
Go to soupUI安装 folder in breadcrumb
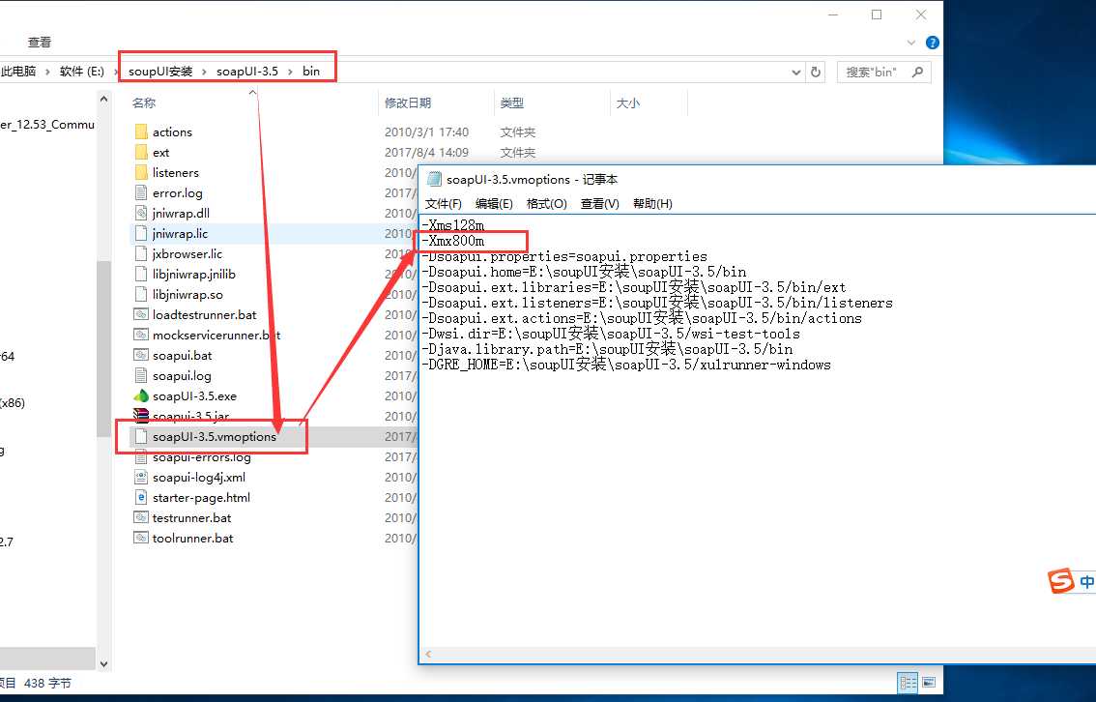pos(160,72)
